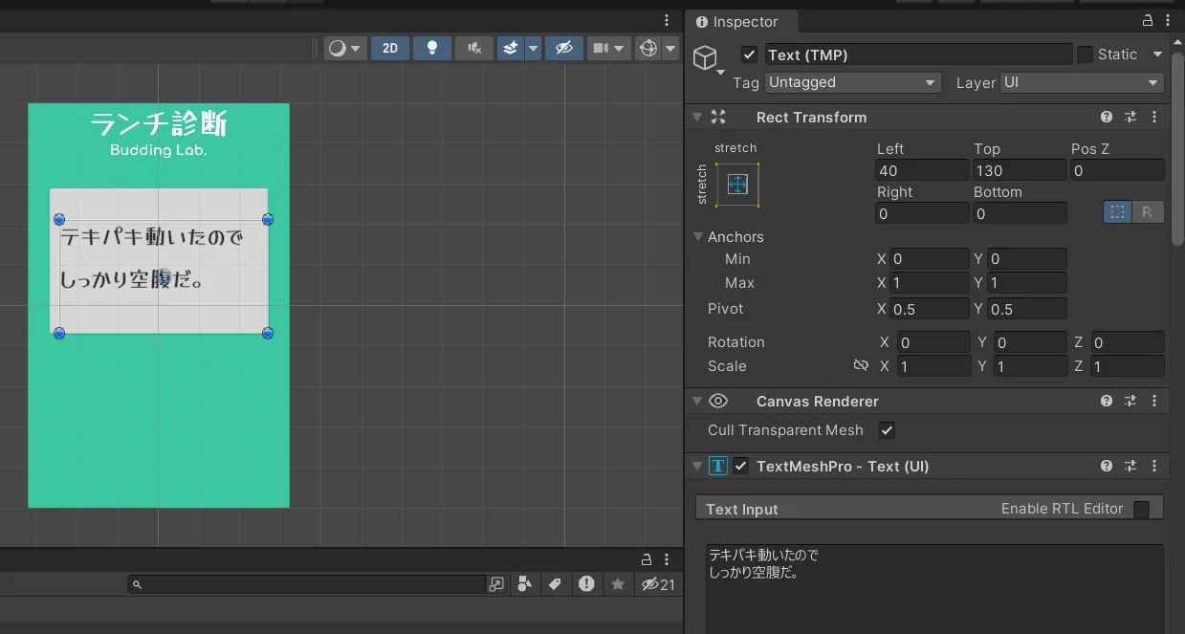The image size is (1185, 634).
Task: Open Rect Transform presets icon
Action: pyautogui.click(x=1130, y=117)
